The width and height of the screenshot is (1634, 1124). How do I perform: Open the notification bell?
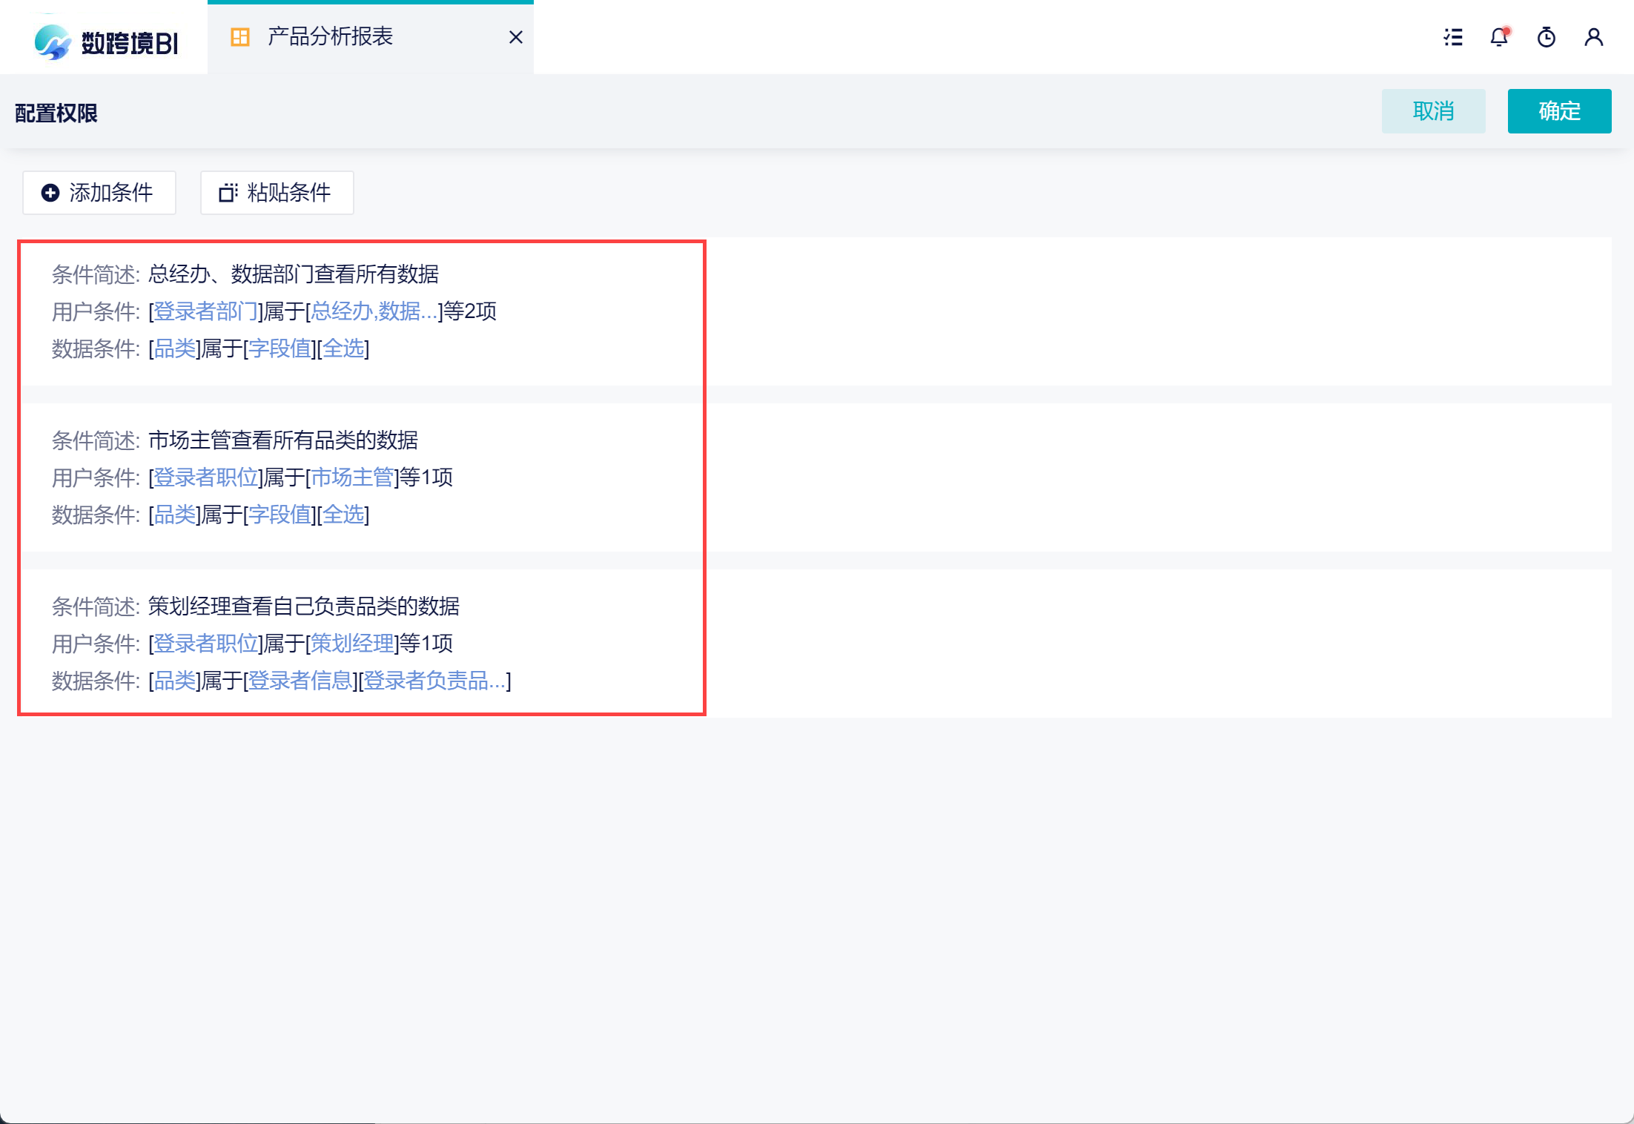pos(1499,37)
